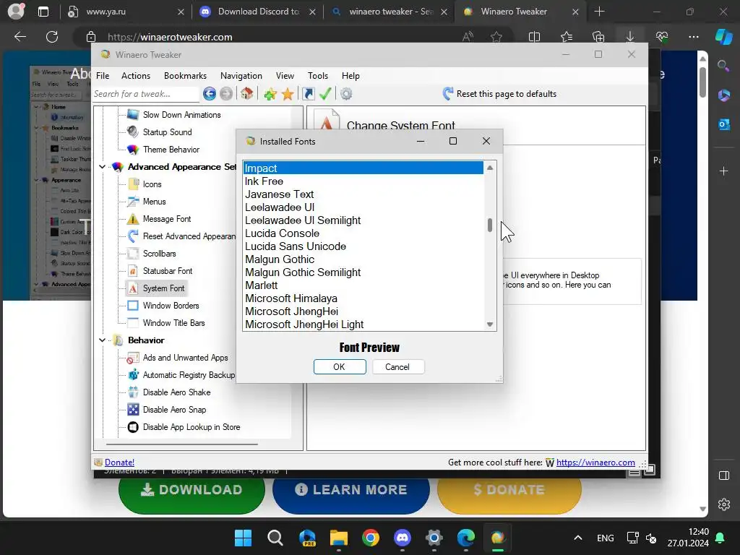
Task: Open Chrome from the taskbar
Action: [371, 538]
